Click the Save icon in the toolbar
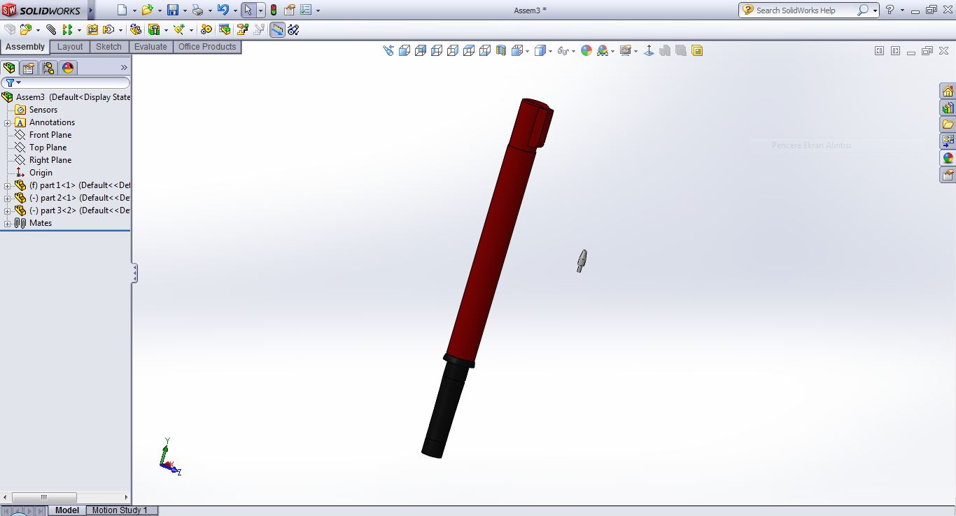This screenshot has height=516, width=956. pos(172,10)
